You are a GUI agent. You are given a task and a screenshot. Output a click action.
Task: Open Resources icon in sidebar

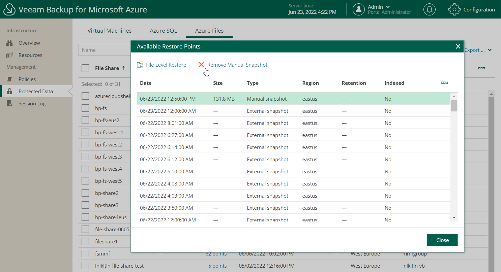pos(9,55)
